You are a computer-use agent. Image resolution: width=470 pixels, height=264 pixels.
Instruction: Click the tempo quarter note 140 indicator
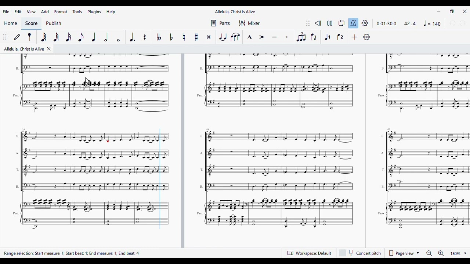click(432, 24)
